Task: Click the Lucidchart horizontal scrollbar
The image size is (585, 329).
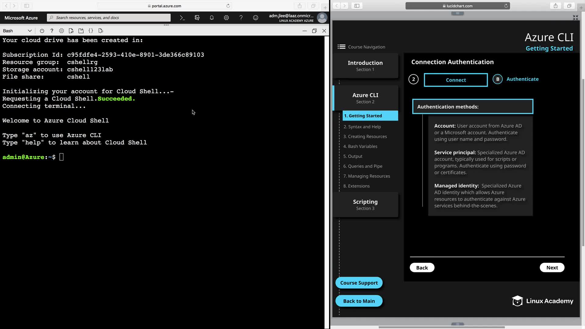Action: [x=441, y=327]
